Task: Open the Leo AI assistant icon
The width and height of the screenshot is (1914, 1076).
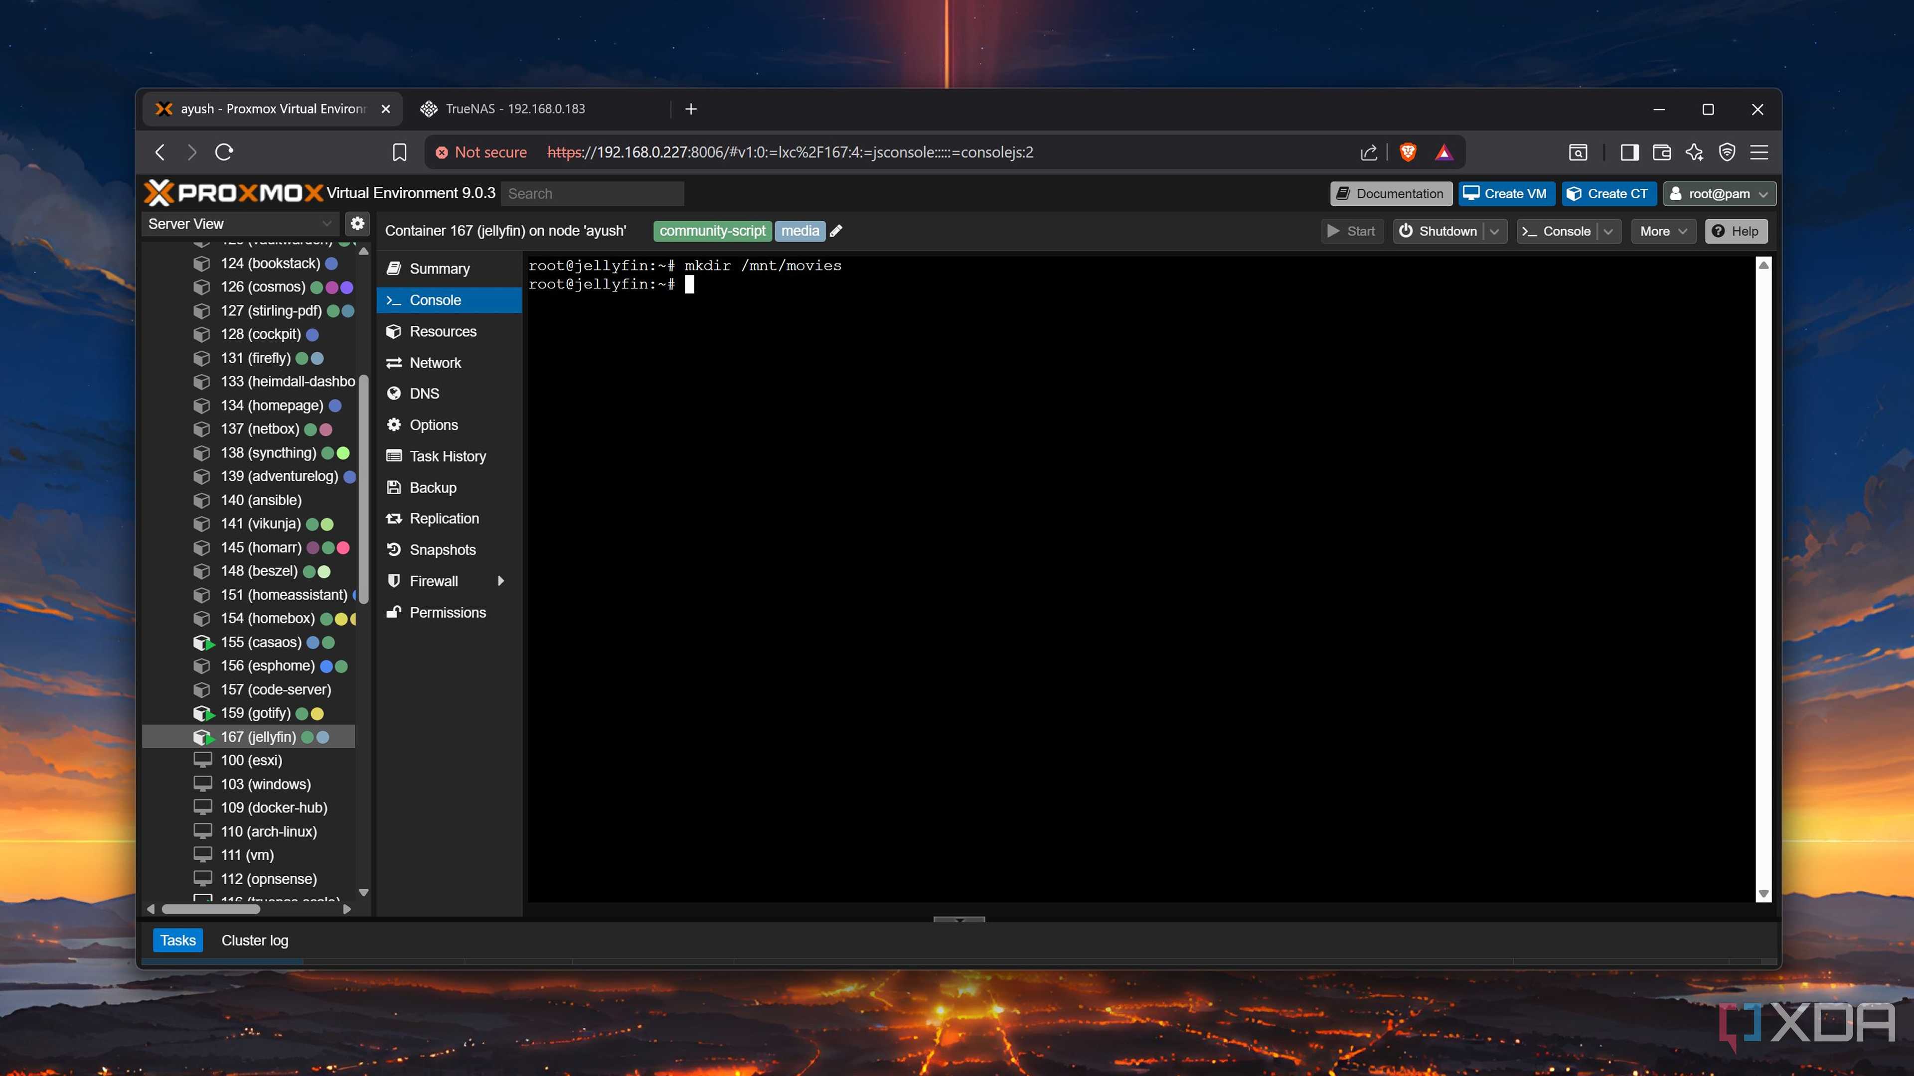Action: 1694,152
